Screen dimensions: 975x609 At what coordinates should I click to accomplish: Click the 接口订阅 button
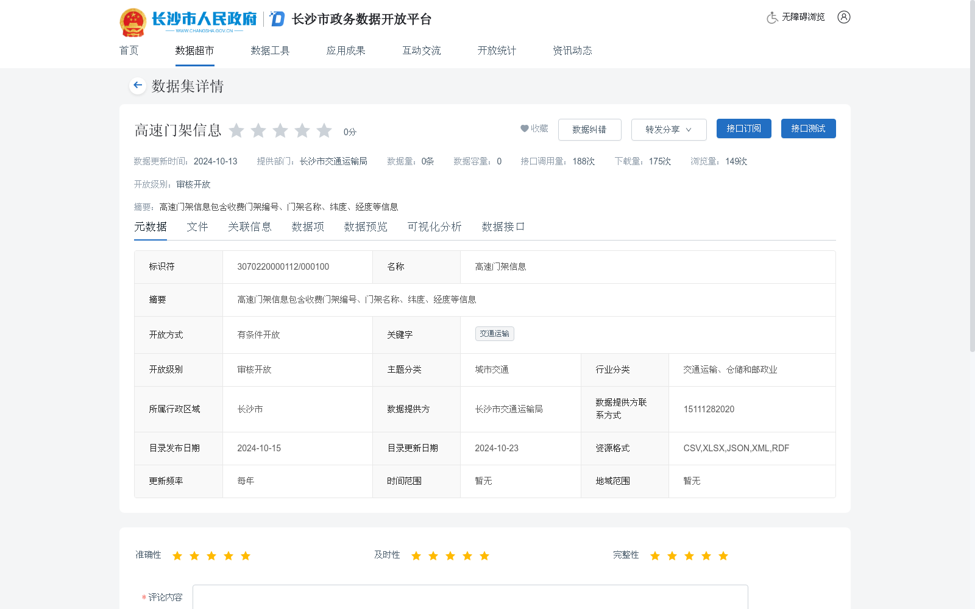point(743,128)
